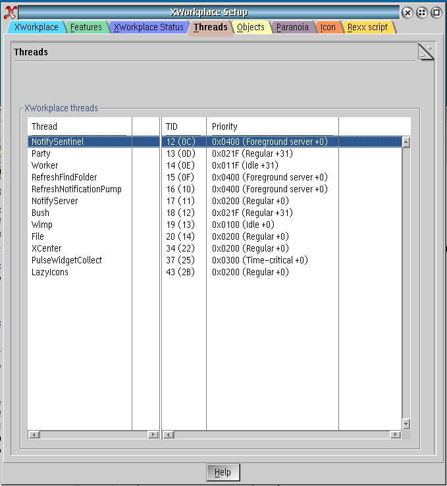The height and width of the screenshot is (486, 447).
Task: Turn the notebook page corner icon
Action: tap(426, 52)
